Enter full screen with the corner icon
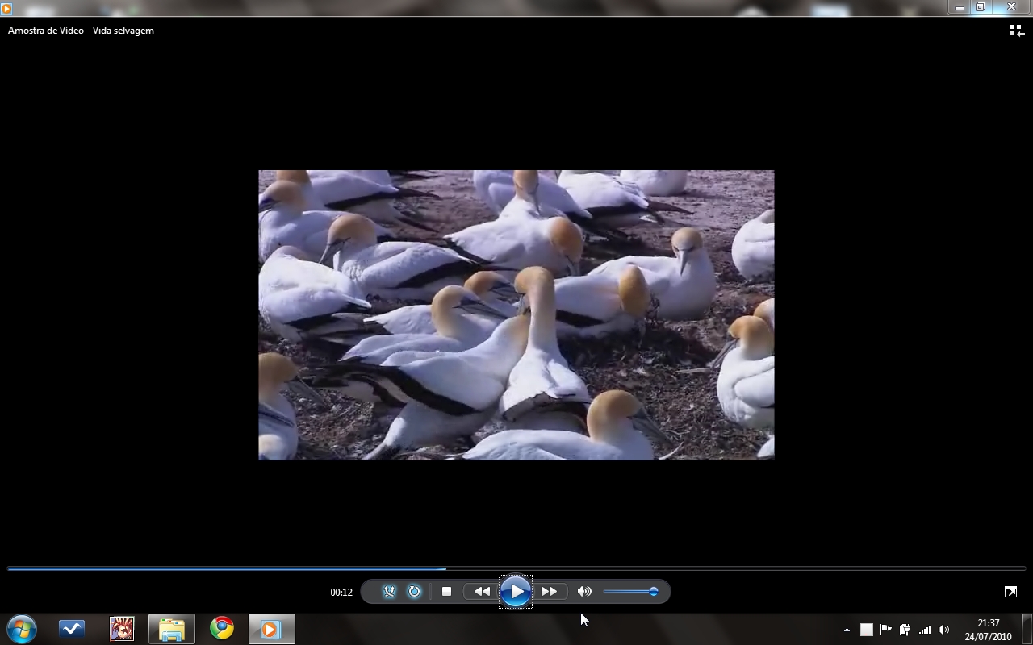 pyautogui.click(x=1010, y=592)
